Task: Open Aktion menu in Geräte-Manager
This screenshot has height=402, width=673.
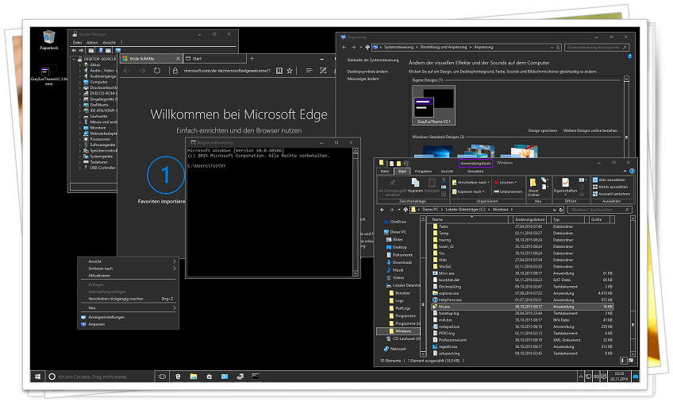Action: point(92,43)
